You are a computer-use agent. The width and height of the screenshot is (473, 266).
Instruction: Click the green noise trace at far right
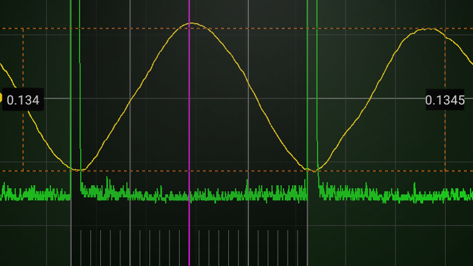click(x=449, y=195)
